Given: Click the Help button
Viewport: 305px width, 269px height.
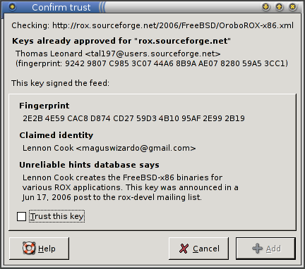Looking at the screenshot, I should click(40, 249).
